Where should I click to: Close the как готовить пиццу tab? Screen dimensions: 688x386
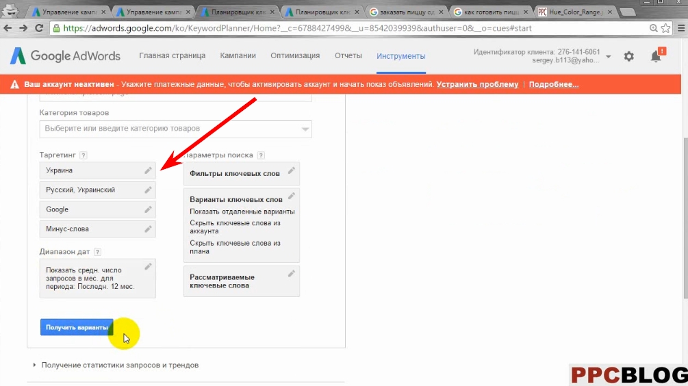pos(526,12)
